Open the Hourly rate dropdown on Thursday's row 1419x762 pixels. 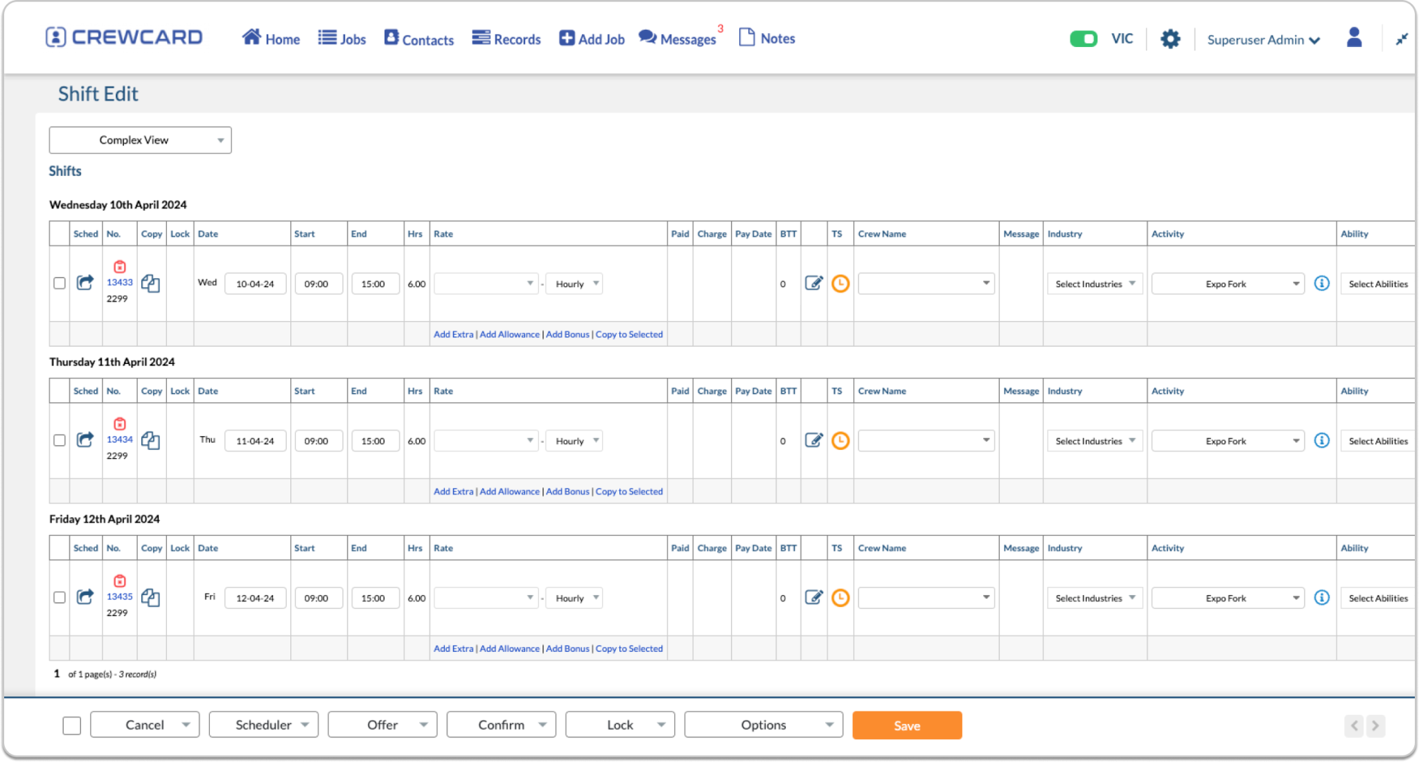(x=574, y=440)
